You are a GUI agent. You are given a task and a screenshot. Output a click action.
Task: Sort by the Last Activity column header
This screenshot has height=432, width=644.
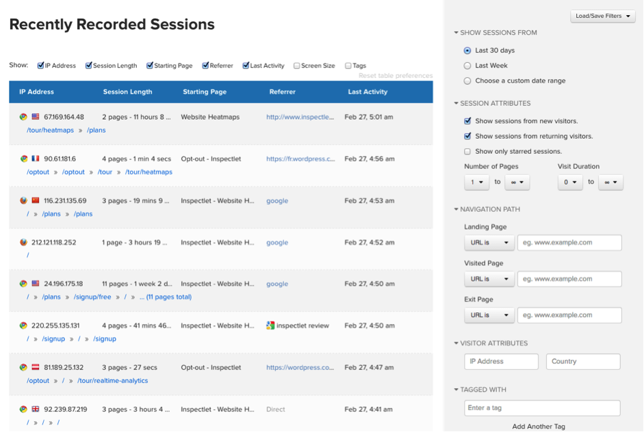point(368,92)
